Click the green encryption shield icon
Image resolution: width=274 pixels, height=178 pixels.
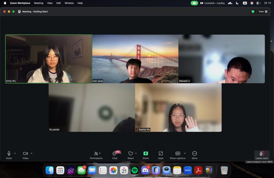coord(253,11)
